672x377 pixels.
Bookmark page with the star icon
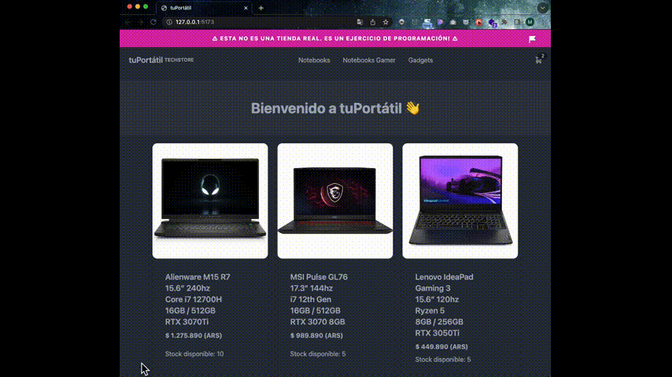[x=386, y=22]
